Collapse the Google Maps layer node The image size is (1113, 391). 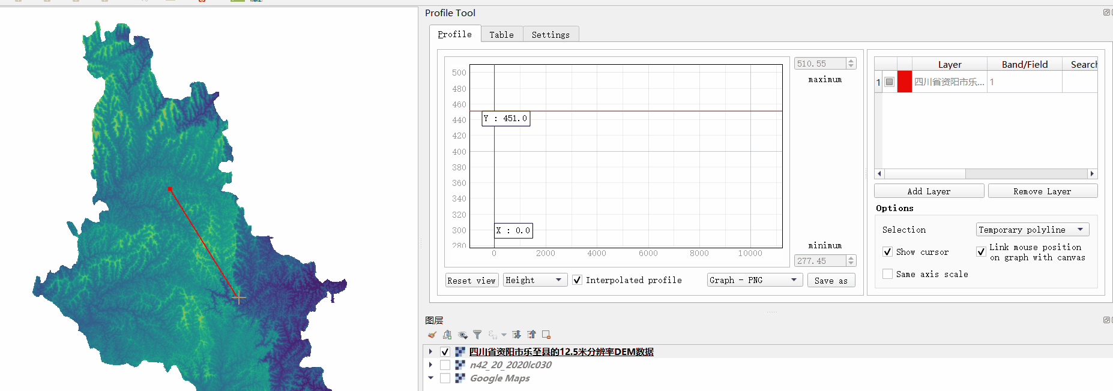pyautogui.click(x=430, y=378)
